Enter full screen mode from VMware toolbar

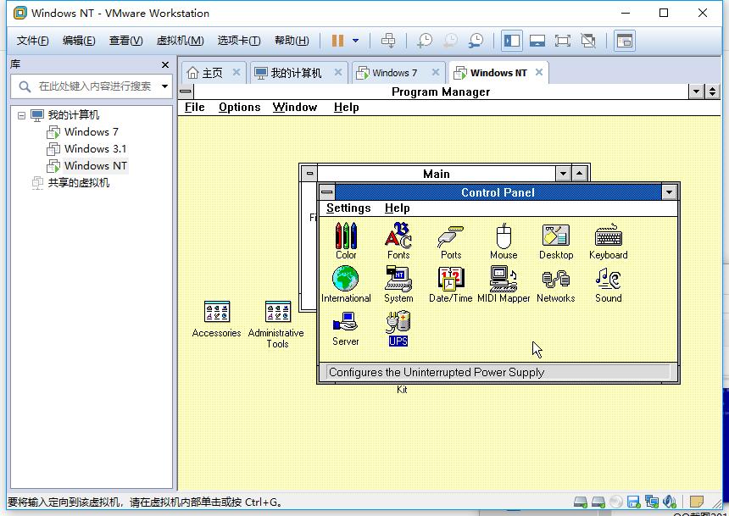[563, 41]
